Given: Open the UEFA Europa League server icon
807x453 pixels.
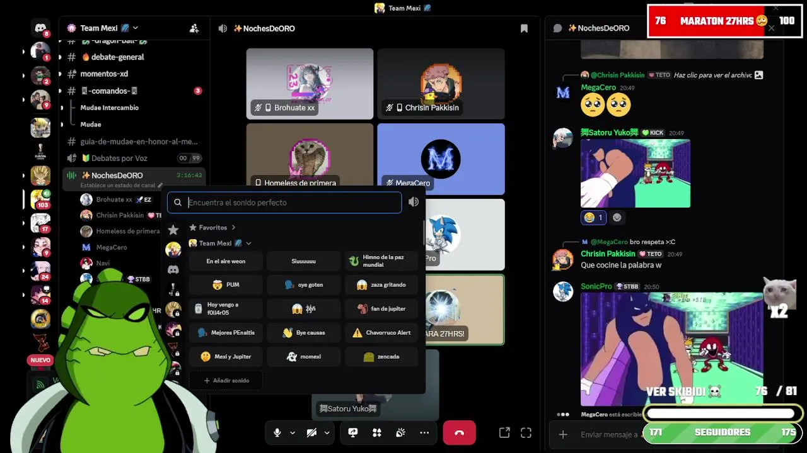Looking at the screenshot, I should click(x=40, y=152).
